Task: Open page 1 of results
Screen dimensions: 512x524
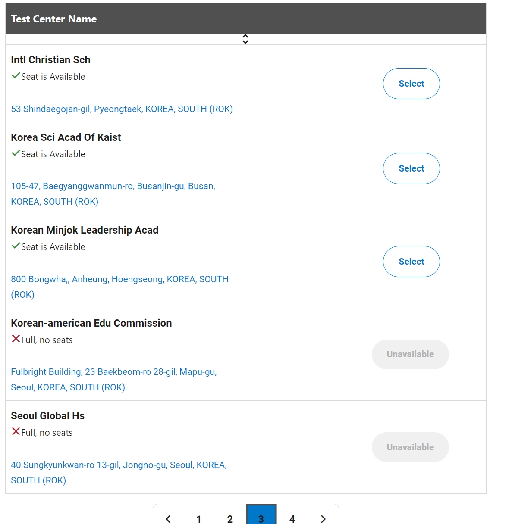Action: pos(199,519)
